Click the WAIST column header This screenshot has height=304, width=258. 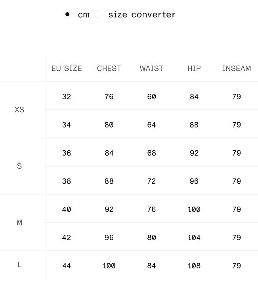click(152, 68)
